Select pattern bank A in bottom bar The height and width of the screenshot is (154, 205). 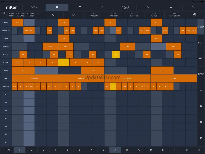[x=115, y=150]
